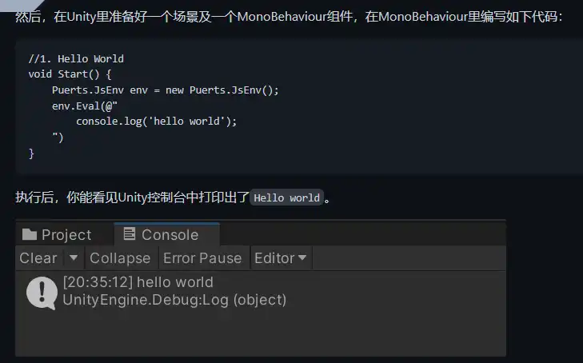This screenshot has height=363, width=583.
Task: Click the paragraph beginning '然后，在Unity里准备好'
Action: [x=289, y=17]
